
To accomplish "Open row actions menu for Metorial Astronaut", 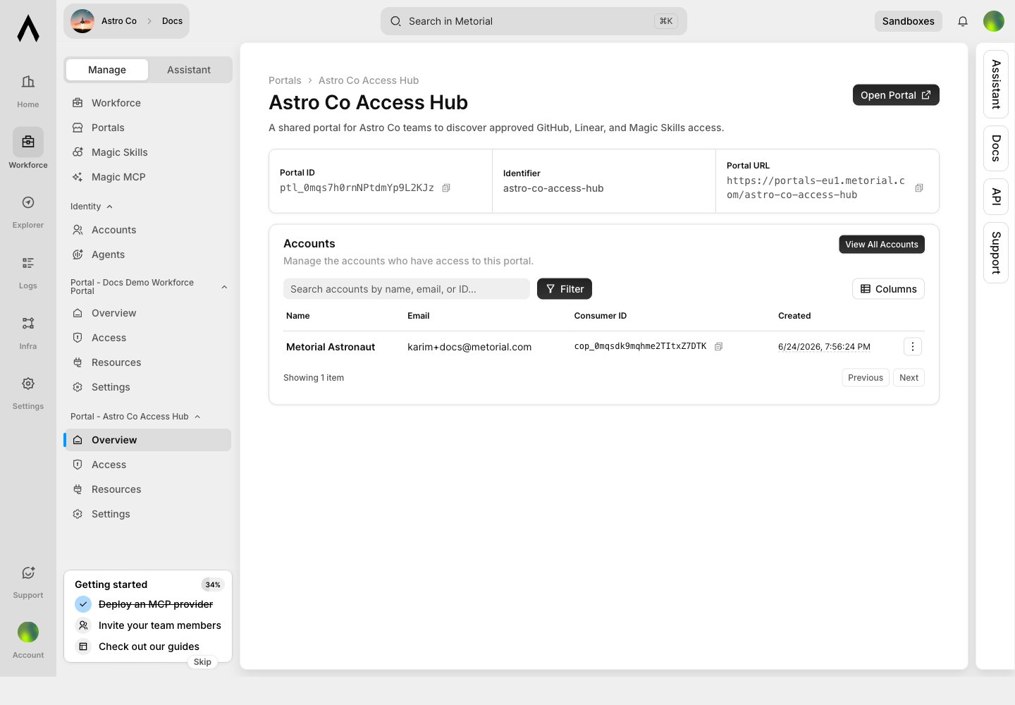I will click(913, 346).
